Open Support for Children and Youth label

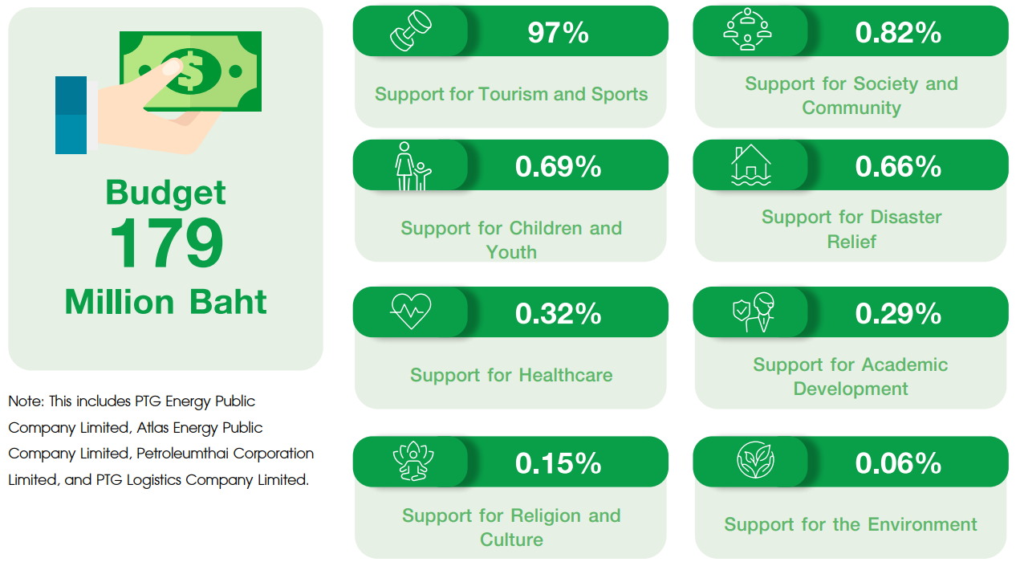pos(511,239)
